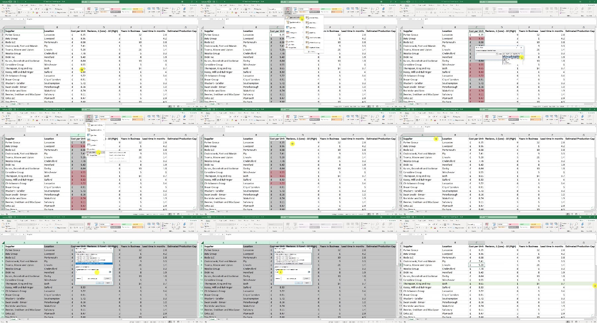Select Icon Sets in top-middle frame menu
Image resolution: width=597 pixels, height=323 pixels.
[x=294, y=37]
